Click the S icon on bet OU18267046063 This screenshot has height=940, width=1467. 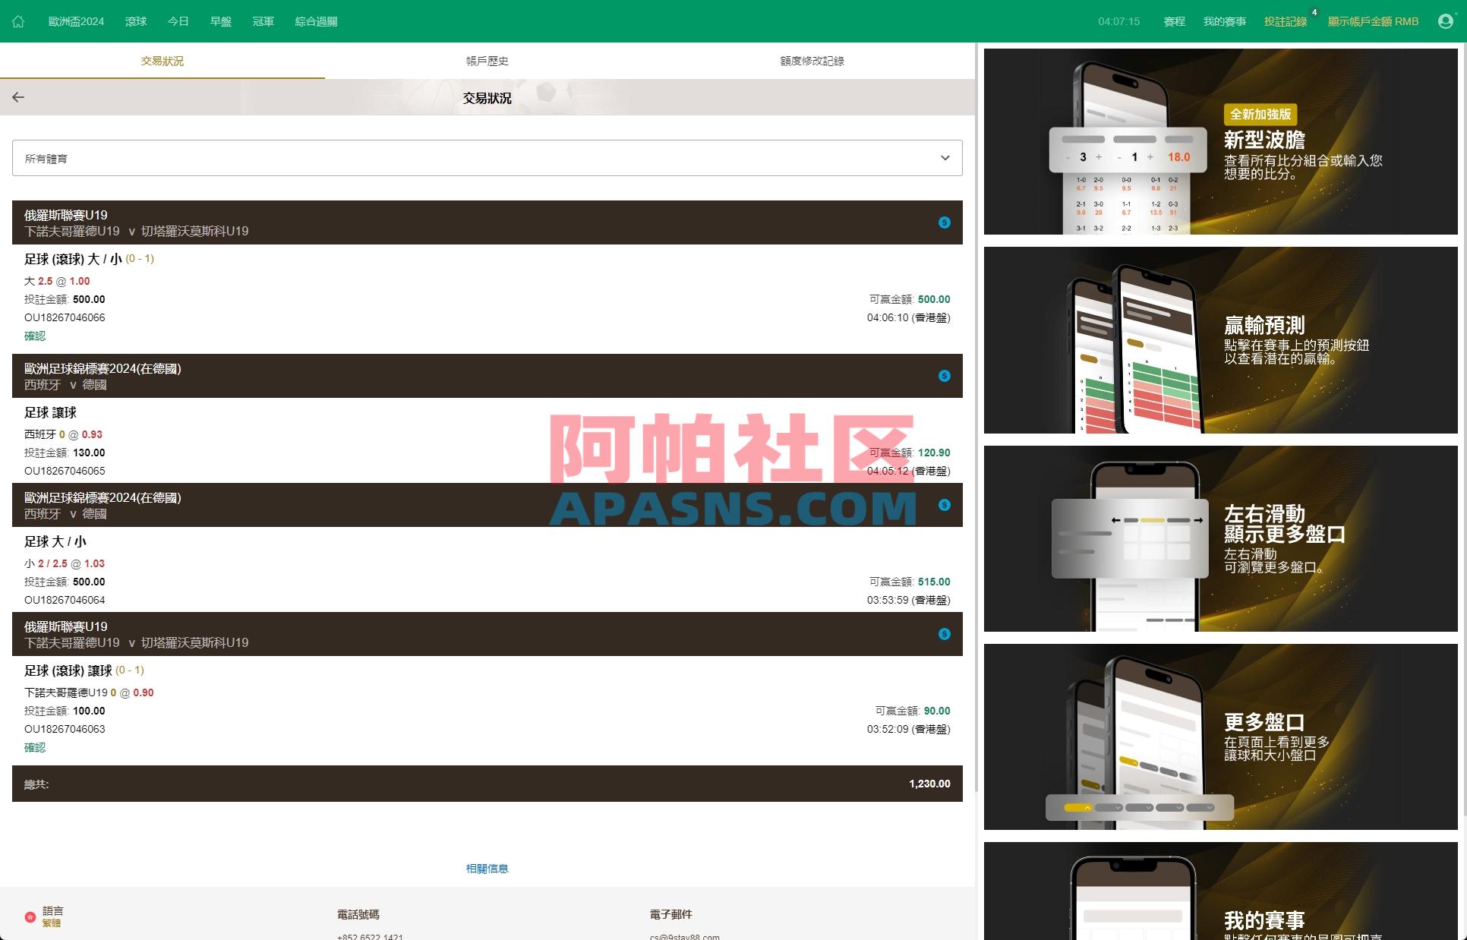[x=944, y=633]
